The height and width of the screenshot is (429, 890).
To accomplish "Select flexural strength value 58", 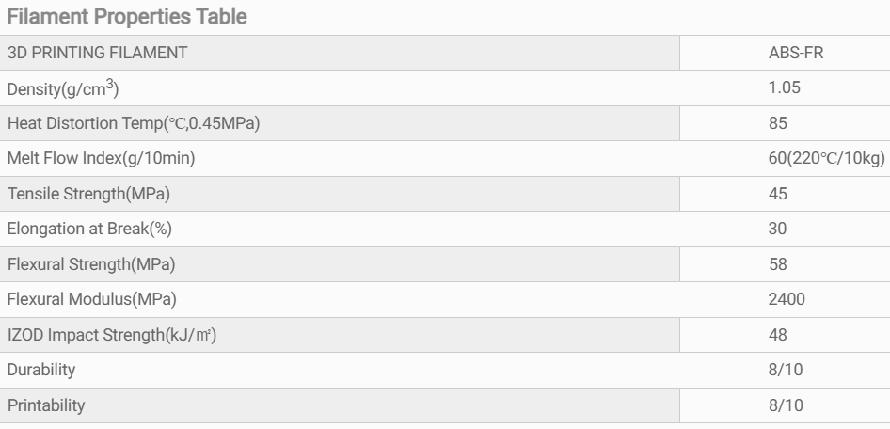I will [x=777, y=264].
